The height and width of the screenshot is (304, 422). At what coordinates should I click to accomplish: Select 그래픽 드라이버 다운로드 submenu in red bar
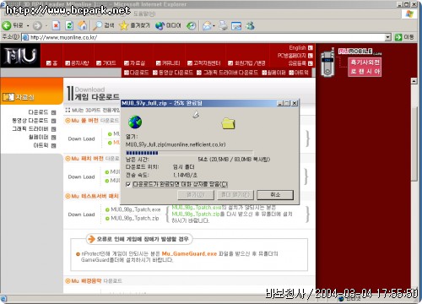[227, 73]
